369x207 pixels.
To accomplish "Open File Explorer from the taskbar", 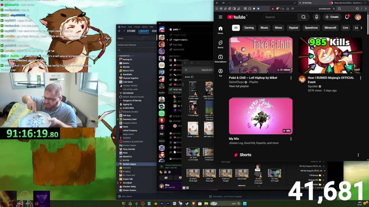I will click(x=206, y=204).
